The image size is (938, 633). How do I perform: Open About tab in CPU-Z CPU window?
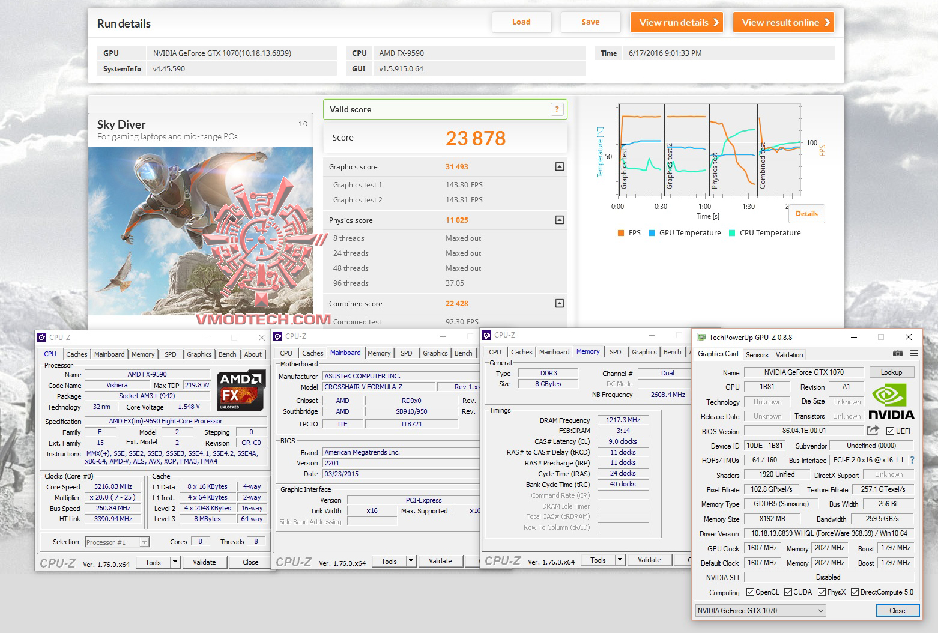253,354
